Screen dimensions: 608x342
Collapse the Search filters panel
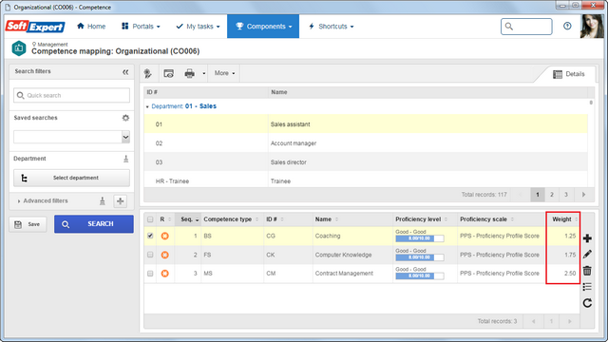point(125,72)
